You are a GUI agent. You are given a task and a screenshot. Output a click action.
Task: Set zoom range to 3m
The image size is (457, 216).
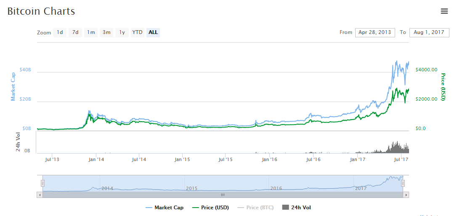pos(106,33)
